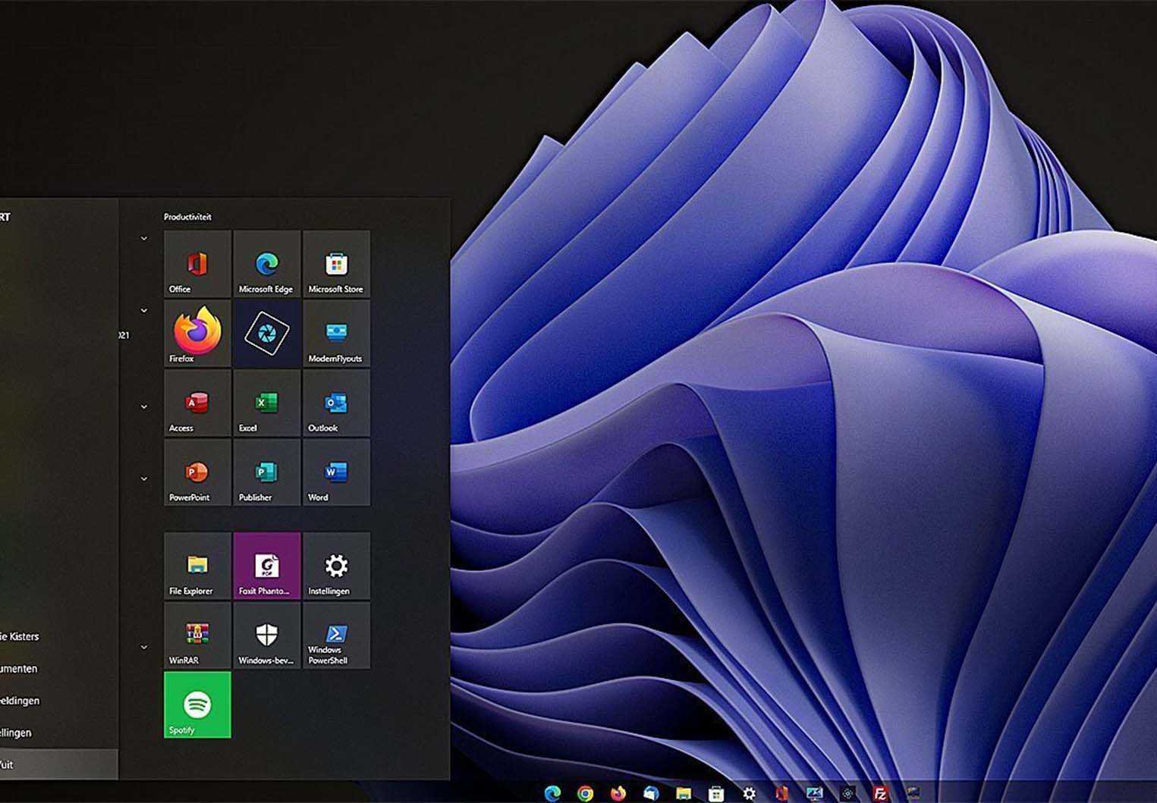This screenshot has height=803, width=1157.
Task: Click the Store bag icon on the taskbar
Action: pos(715,793)
